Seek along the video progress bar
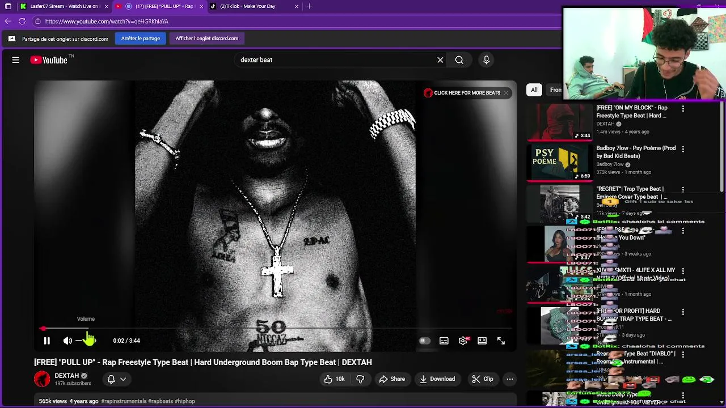 [277, 329]
